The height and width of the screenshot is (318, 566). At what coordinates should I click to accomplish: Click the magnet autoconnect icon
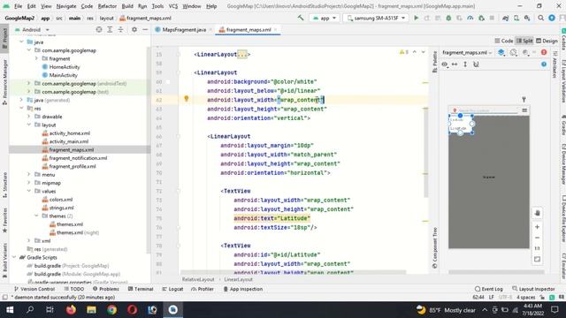476,64
